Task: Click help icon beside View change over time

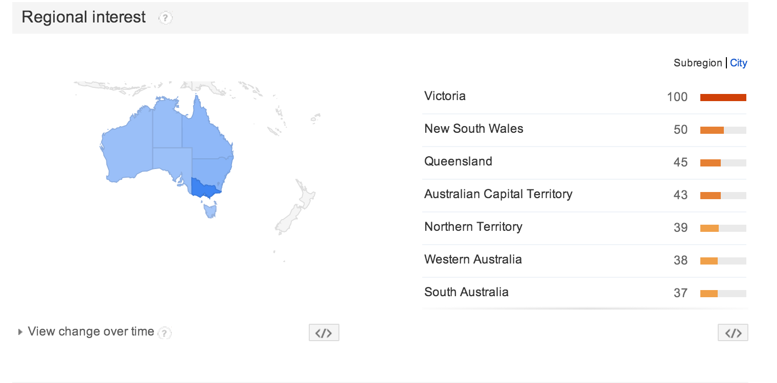Action: click(164, 333)
